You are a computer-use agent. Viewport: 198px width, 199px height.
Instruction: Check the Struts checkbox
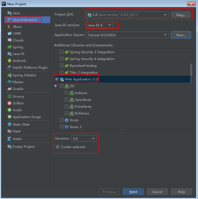[62, 120]
